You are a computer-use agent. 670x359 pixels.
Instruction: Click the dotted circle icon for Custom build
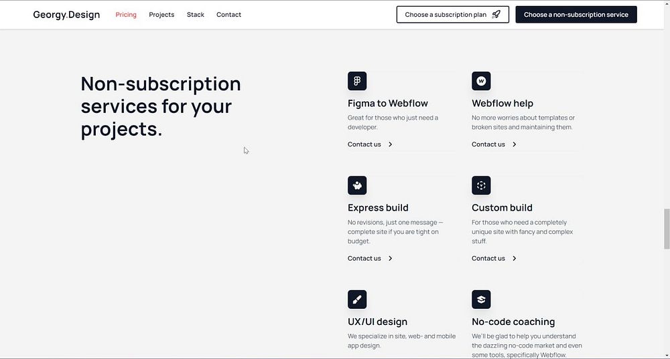[481, 185]
